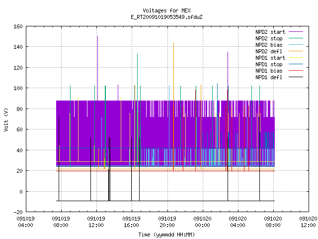This screenshot has width=318, height=239.
Task: Click the NPD1 bias red legend line
Action: click(x=296, y=71)
